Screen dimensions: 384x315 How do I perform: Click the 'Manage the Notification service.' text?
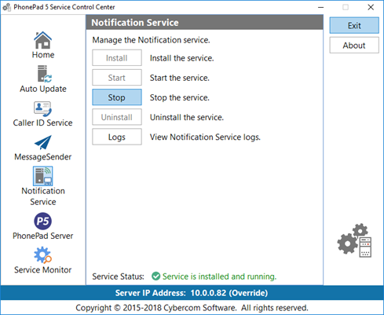click(151, 40)
